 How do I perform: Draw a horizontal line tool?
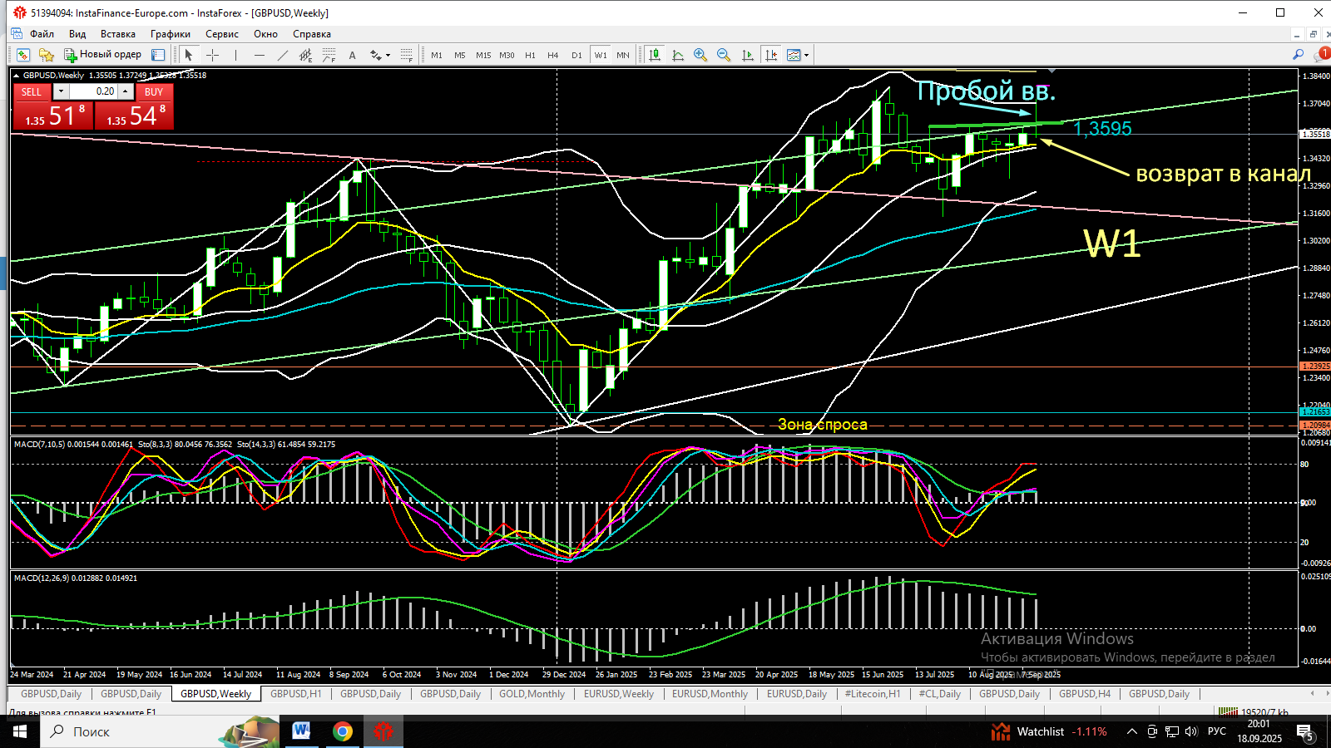(260, 55)
